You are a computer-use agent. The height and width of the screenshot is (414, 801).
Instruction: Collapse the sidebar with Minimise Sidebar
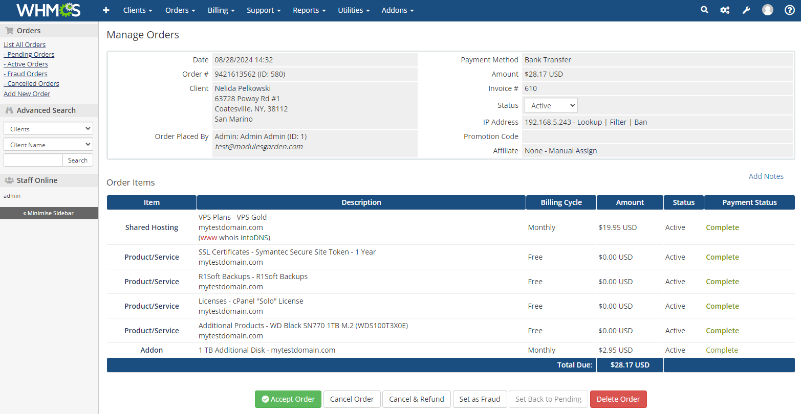[49, 213]
